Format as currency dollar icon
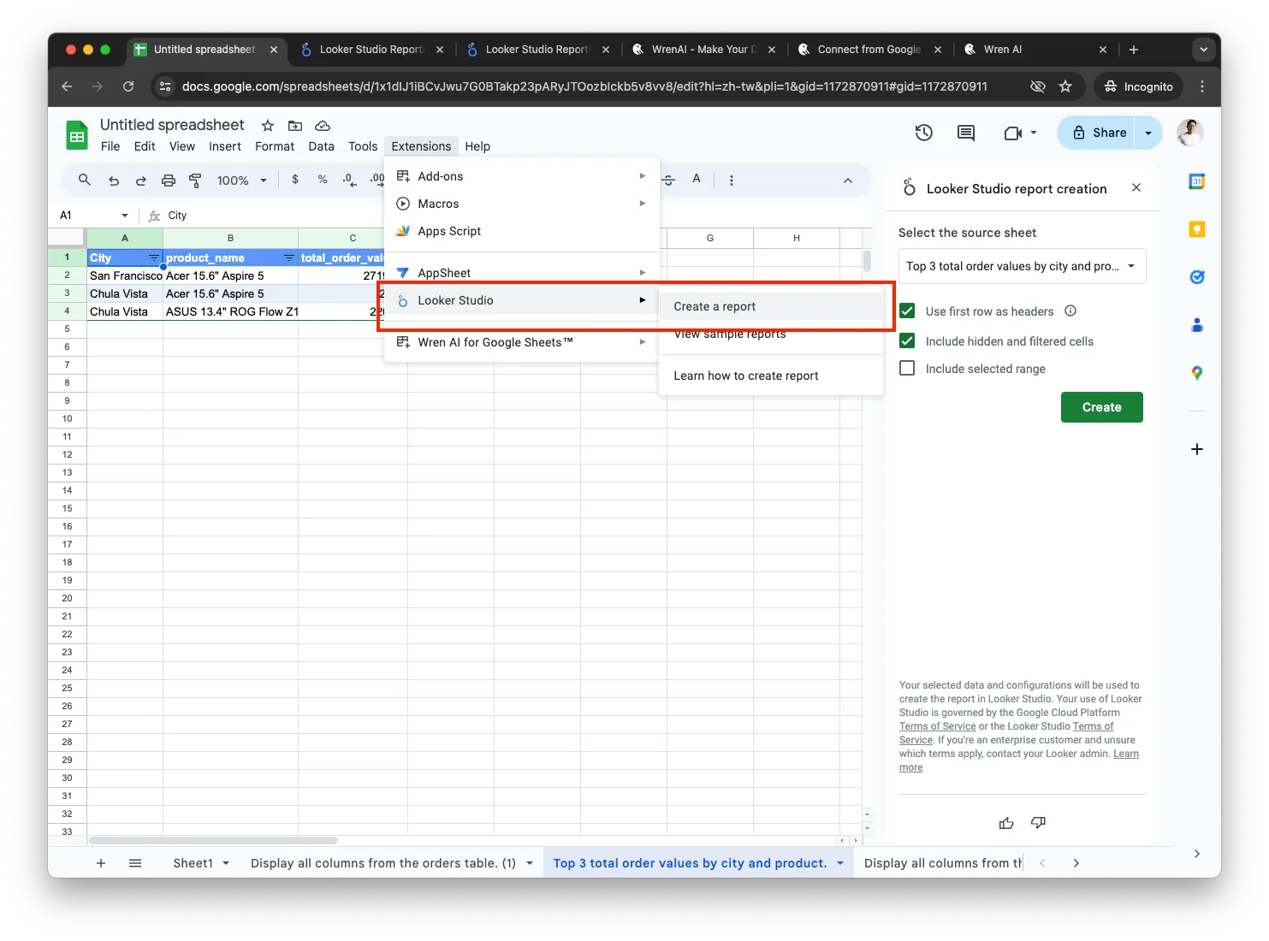 [295, 180]
